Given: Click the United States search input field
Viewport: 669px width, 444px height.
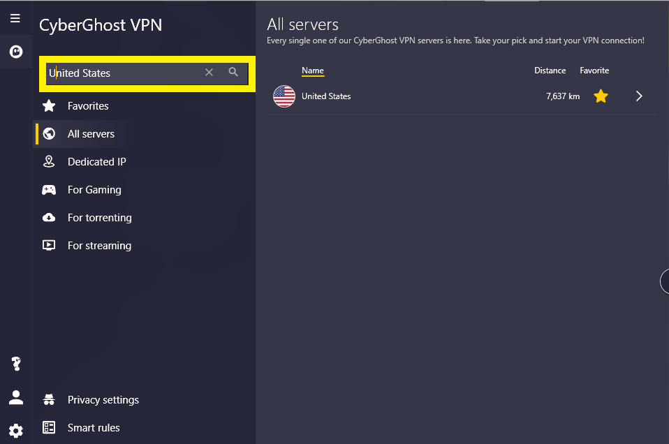Looking at the screenshot, I should pyautogui.click(x=124, y=73).
